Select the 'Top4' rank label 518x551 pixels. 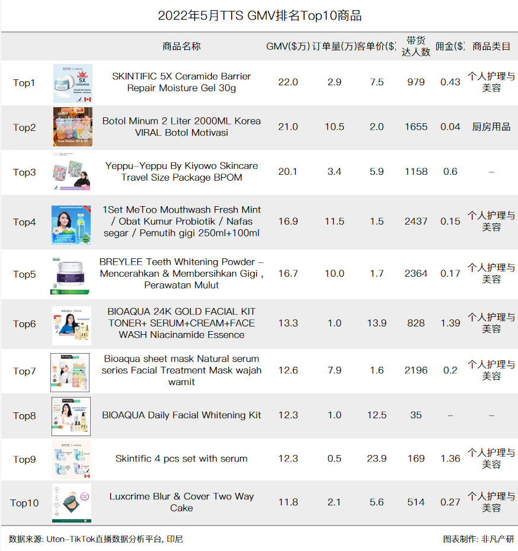[24, 222]
